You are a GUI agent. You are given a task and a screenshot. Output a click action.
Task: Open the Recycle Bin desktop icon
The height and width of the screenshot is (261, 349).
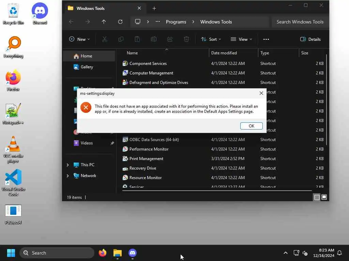pyautogui.click(x=13, y=14)
